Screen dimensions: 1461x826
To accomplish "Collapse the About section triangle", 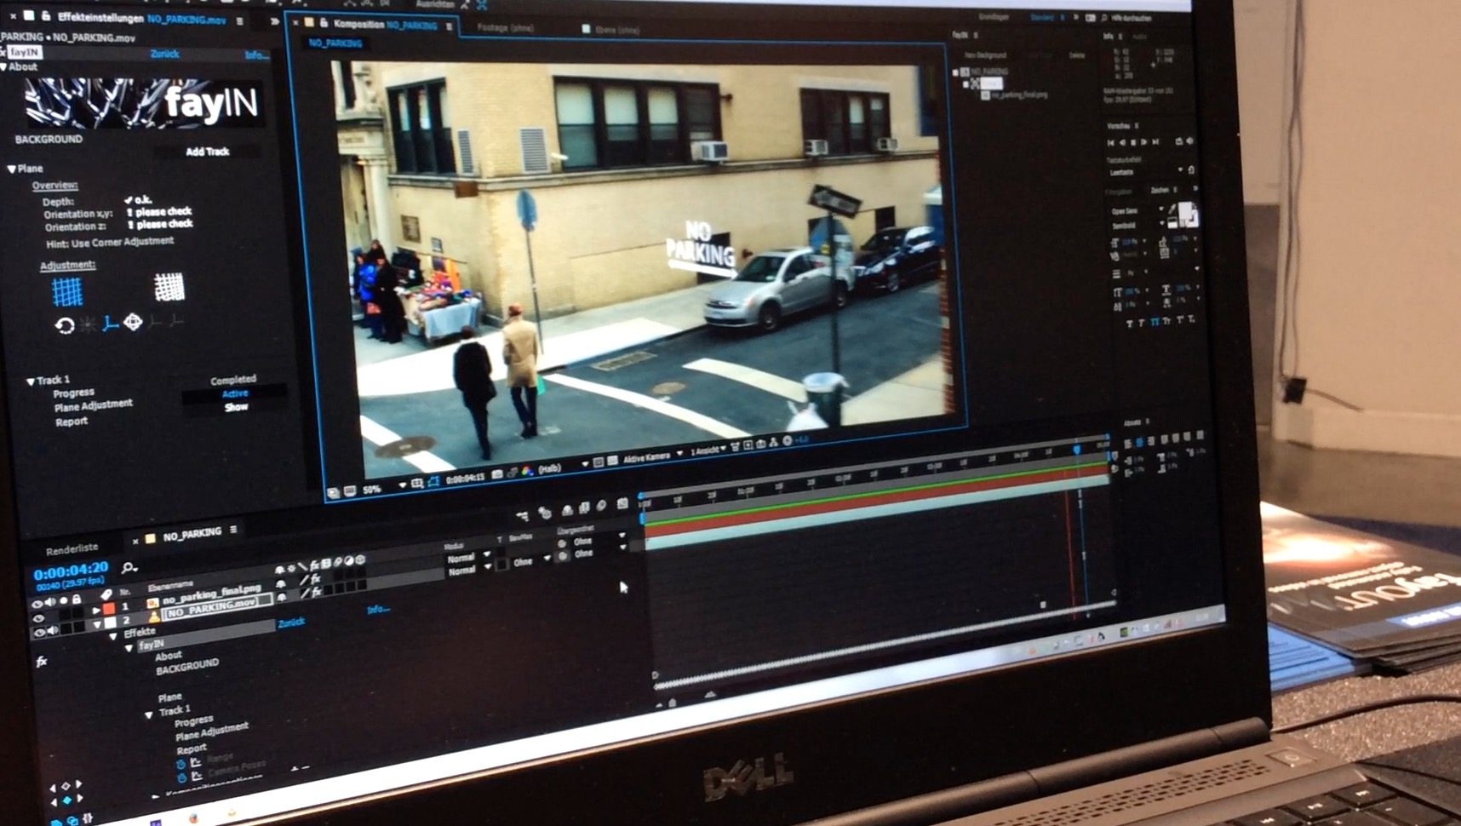I will [4, 66].
